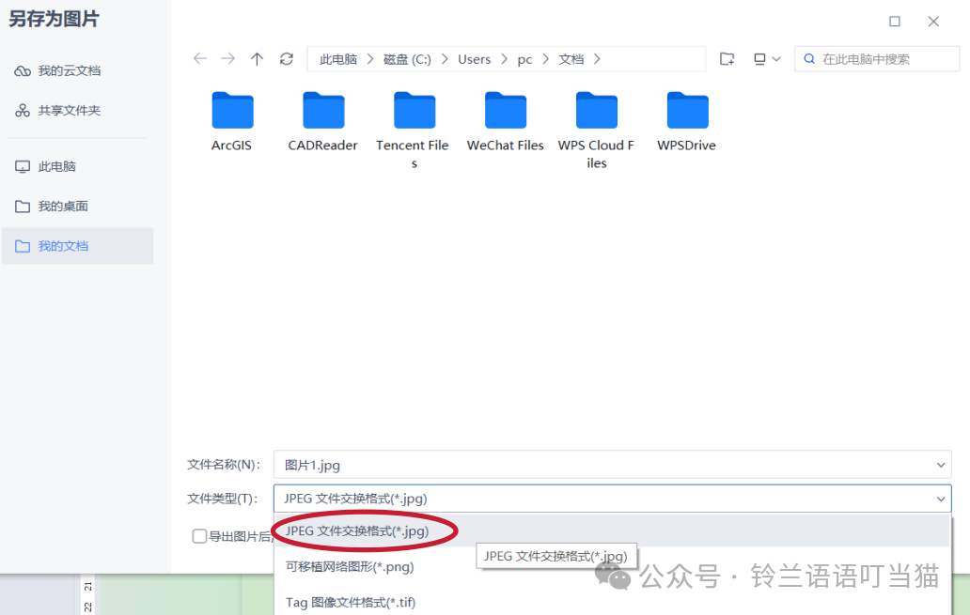
Task: Click Users in the path bar
Action: [475, 59]
